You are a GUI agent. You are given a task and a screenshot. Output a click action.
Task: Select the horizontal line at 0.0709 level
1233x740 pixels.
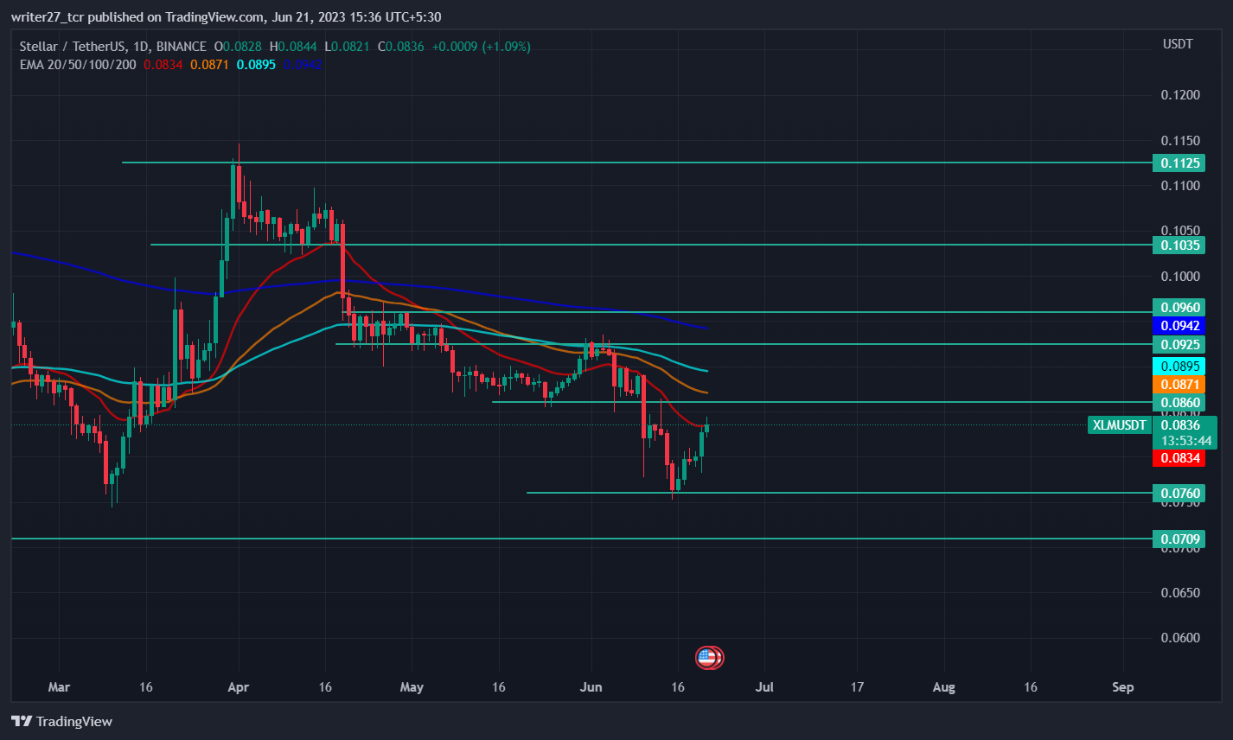pyautogui.click(x=581, y=539)
